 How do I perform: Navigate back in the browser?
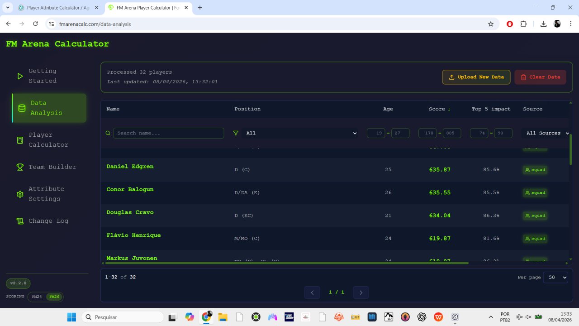[x=8, y=24]
